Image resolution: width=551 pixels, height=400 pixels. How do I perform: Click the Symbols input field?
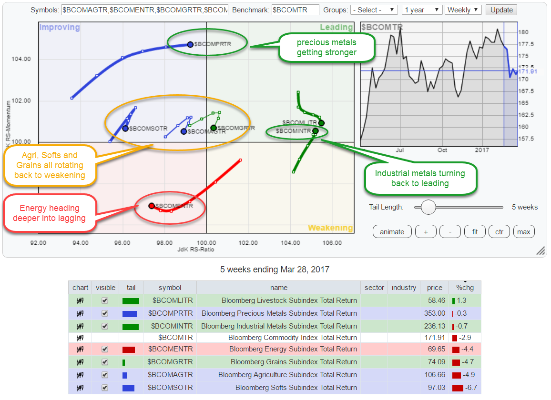pyautogui.click(x=145, y=10)
